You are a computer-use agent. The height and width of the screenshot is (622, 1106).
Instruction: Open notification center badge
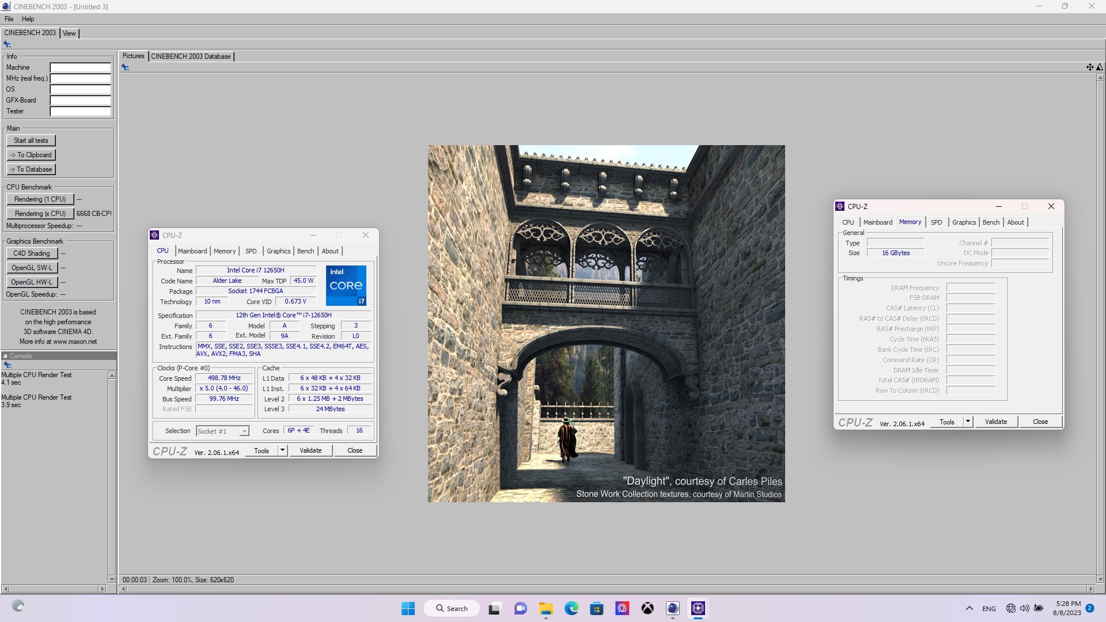pos(1089,608)
